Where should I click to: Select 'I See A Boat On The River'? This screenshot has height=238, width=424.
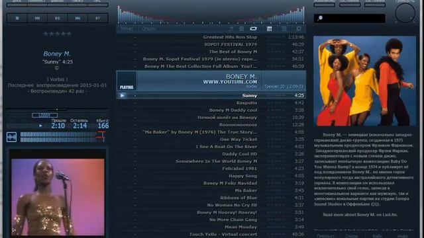[211, 147]
